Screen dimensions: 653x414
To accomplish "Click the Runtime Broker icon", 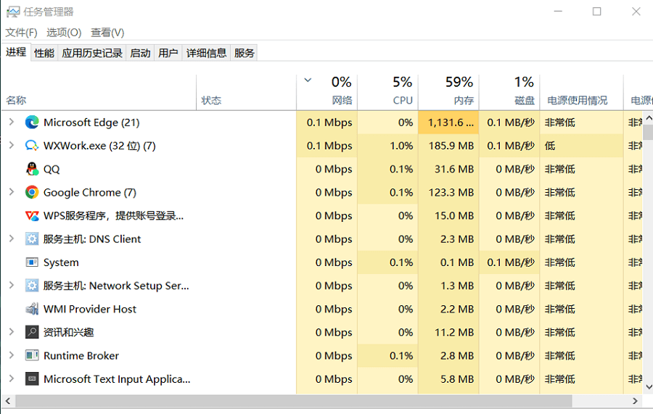I will coord(32,355).
